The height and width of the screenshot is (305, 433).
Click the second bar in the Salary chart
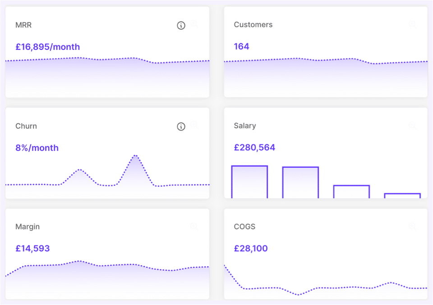pos(300,182)
